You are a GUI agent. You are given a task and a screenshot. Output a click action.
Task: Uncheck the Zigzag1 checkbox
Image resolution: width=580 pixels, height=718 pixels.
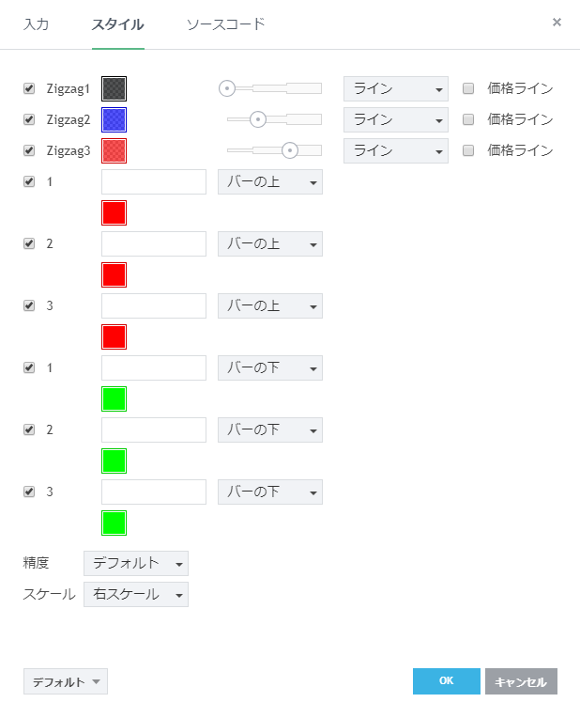pos(29,89)
